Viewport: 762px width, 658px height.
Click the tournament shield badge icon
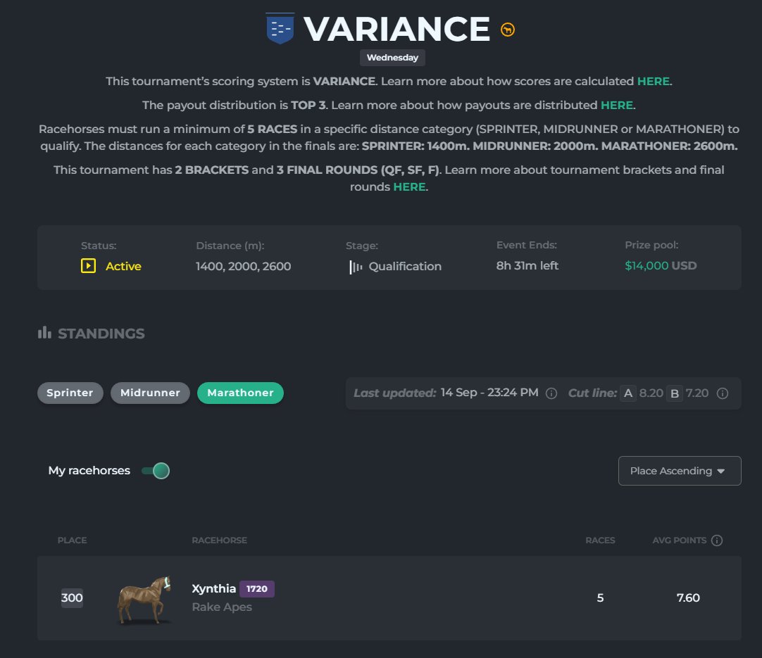[x=280, y=29]
